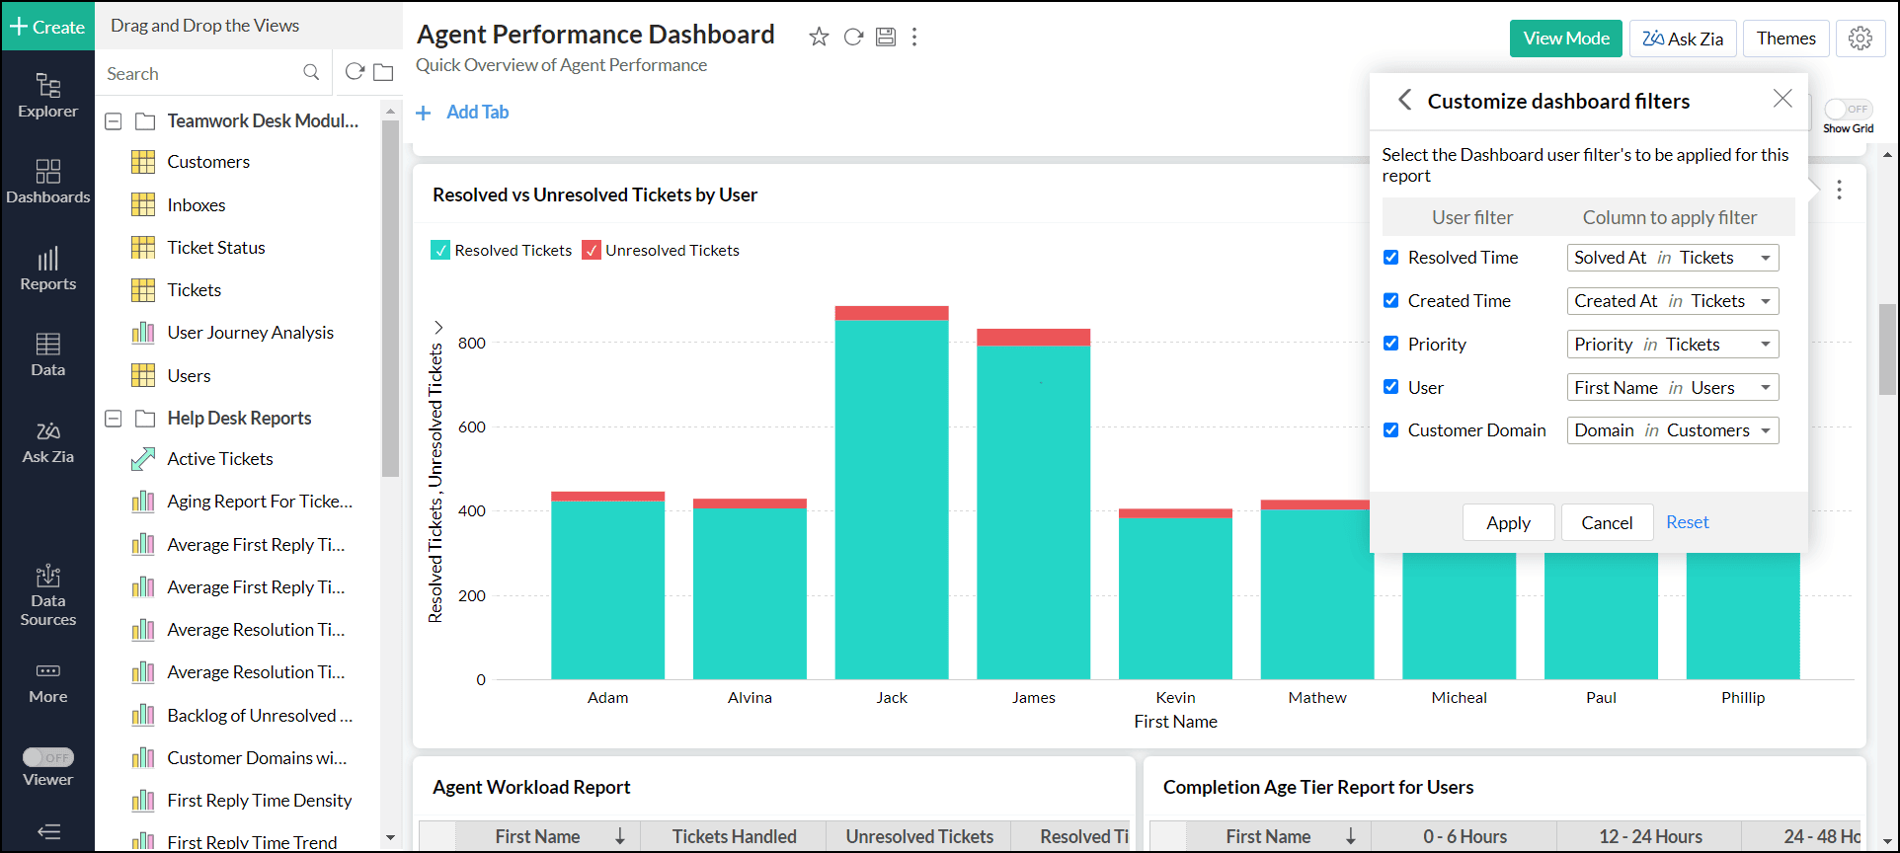The width and height of the screenshot is (1900, 853).
Task: Toggle the Show Grid switch
Action: pos(1848,110)
